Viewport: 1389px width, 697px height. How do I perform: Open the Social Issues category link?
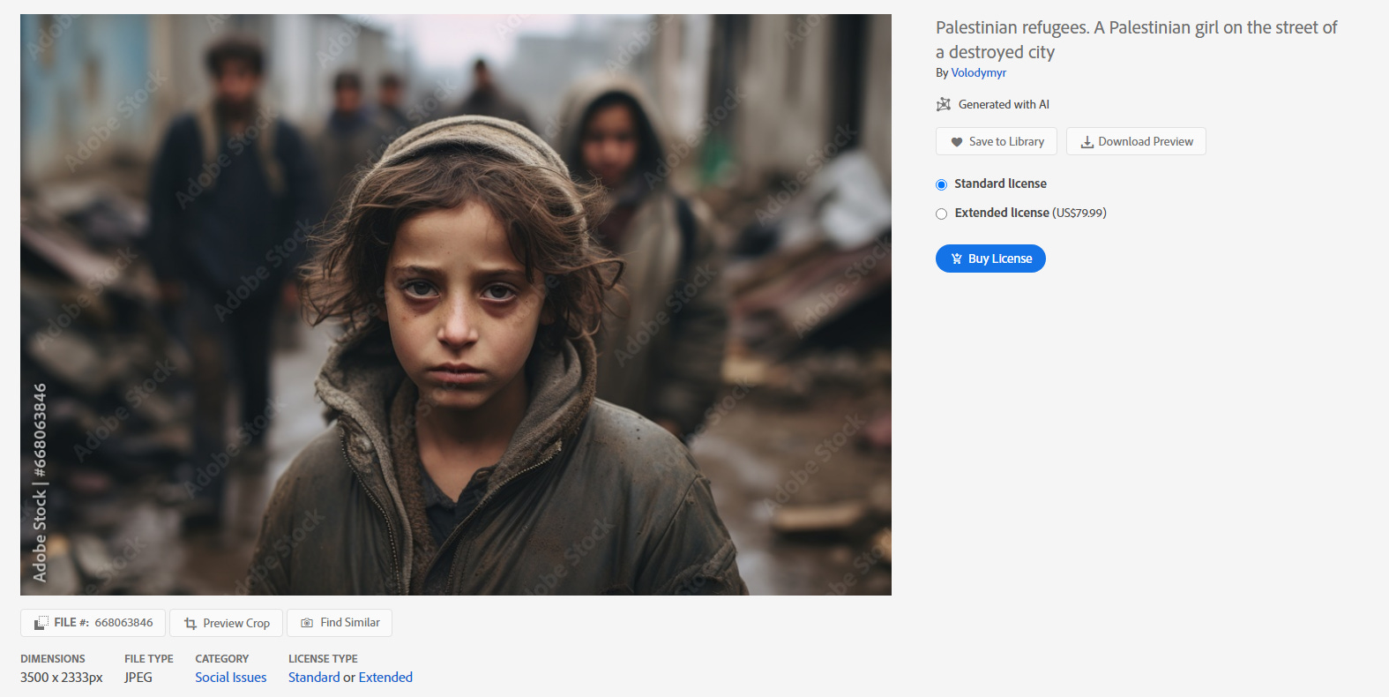231,678
